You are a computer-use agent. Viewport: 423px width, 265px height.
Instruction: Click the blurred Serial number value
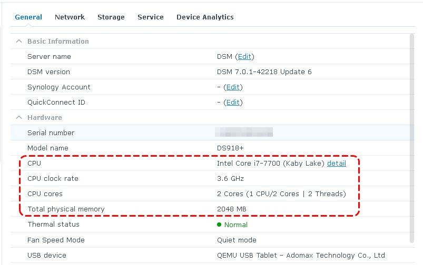point(244,132)
